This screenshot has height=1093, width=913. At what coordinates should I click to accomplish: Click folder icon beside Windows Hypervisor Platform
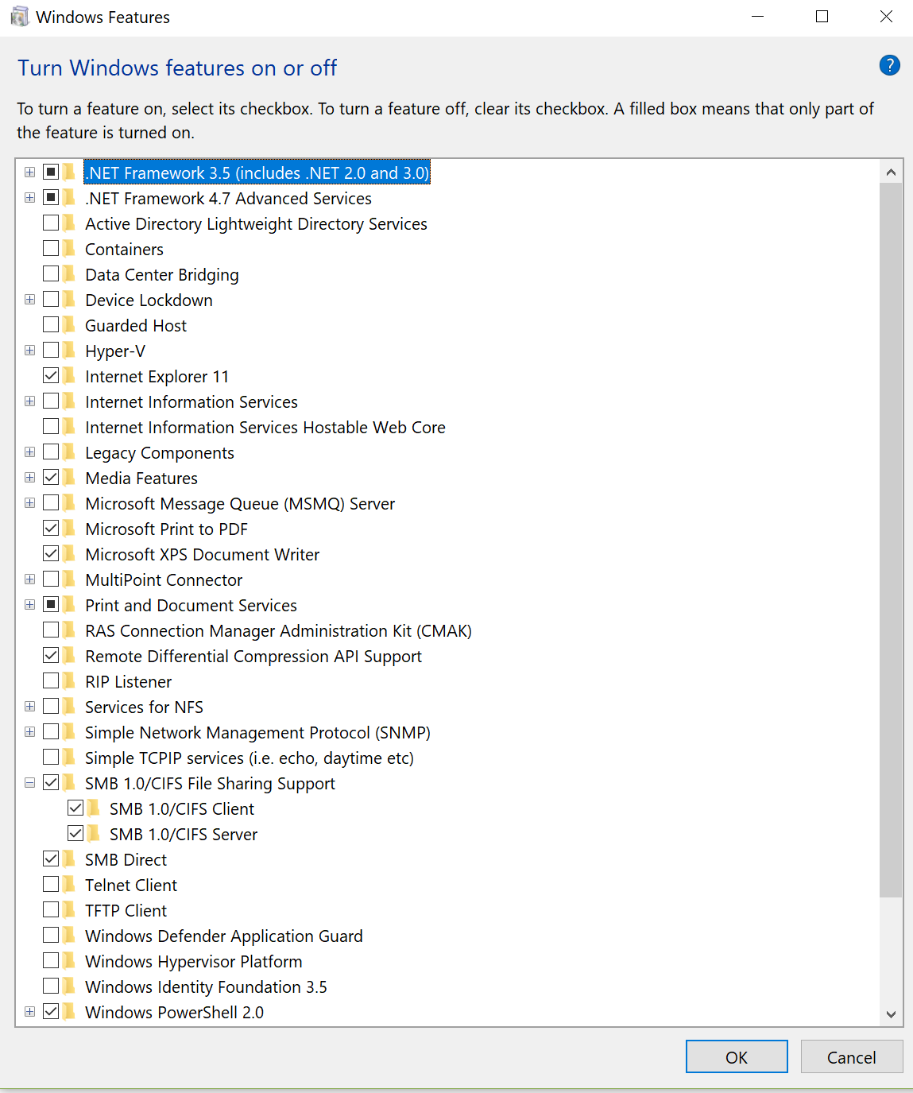tap(70, 961)
